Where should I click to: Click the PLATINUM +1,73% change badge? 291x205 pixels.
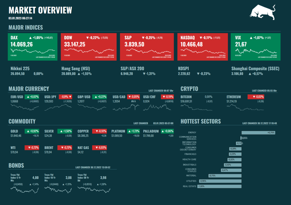(x=134, y=131)
